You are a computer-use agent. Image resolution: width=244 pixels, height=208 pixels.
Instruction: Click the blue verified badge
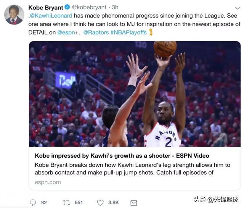pos(67,7)
